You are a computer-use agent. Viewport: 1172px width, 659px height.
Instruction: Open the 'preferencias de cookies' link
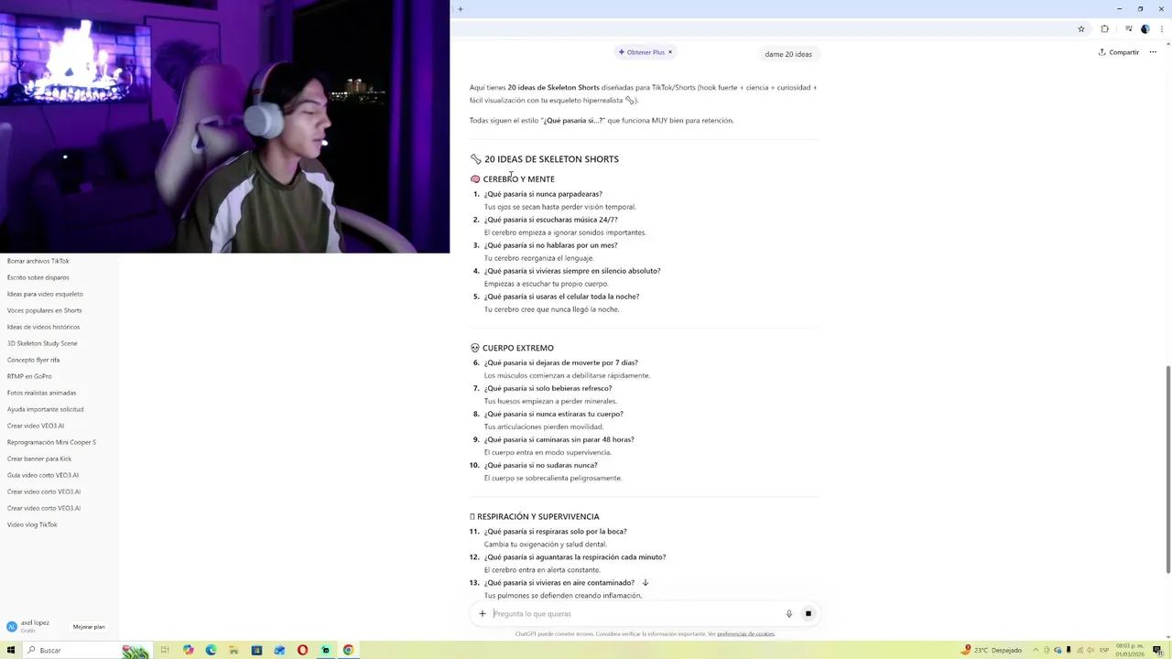pyautogui.click(x=745, y=634)
